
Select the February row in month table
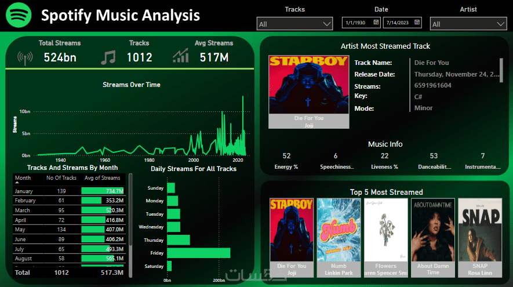coord(69,200)
